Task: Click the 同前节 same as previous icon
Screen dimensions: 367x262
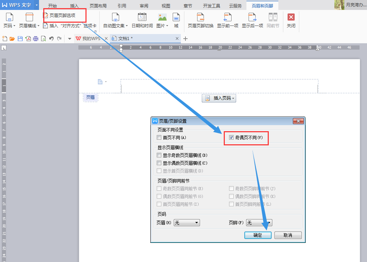Action: [273, 17]
